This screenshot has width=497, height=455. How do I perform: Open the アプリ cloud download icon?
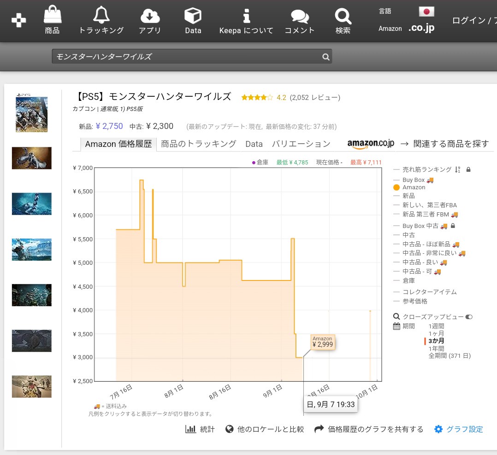(150, 16)
